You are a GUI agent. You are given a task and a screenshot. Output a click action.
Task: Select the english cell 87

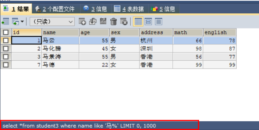[x=220, y=49]
